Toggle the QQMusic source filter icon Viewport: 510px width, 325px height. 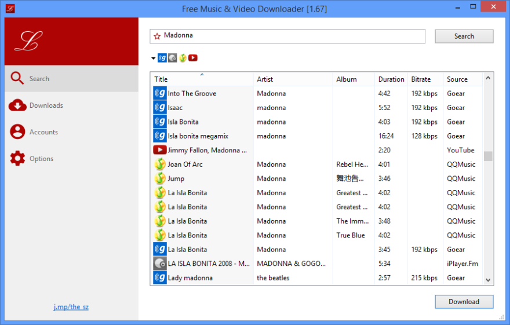point(183,58)
